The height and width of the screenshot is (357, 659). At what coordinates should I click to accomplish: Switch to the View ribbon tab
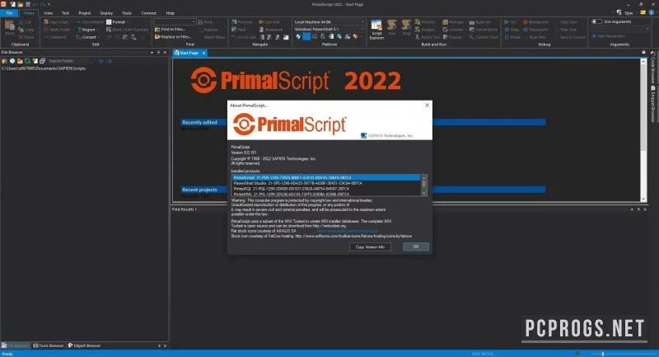tap(48, 13)
